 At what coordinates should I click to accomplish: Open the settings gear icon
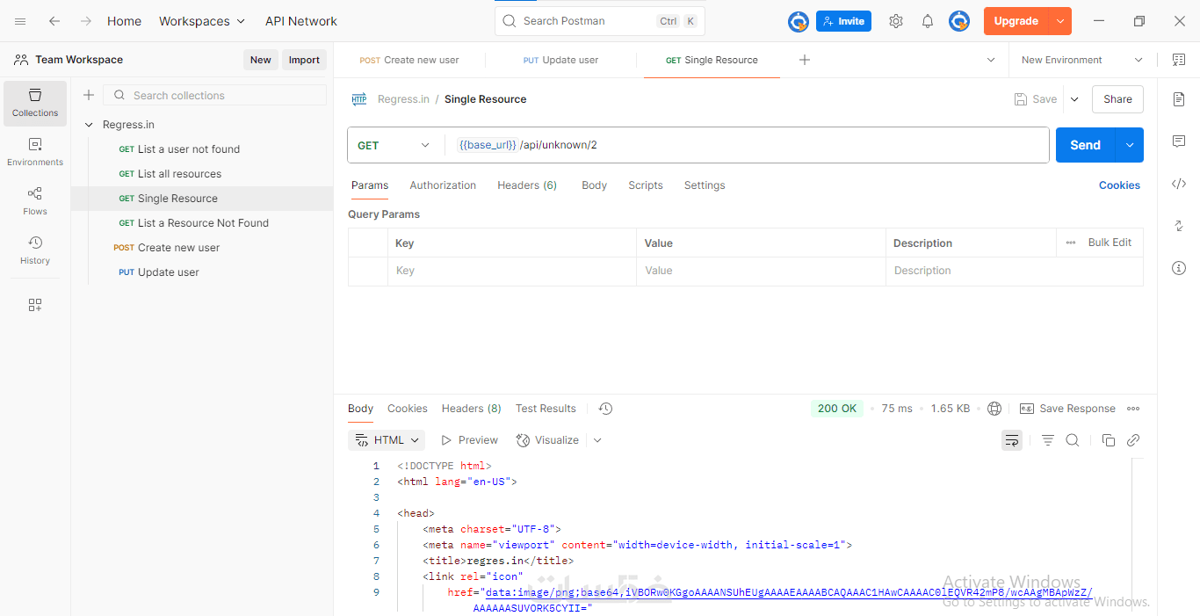[896, 21]
